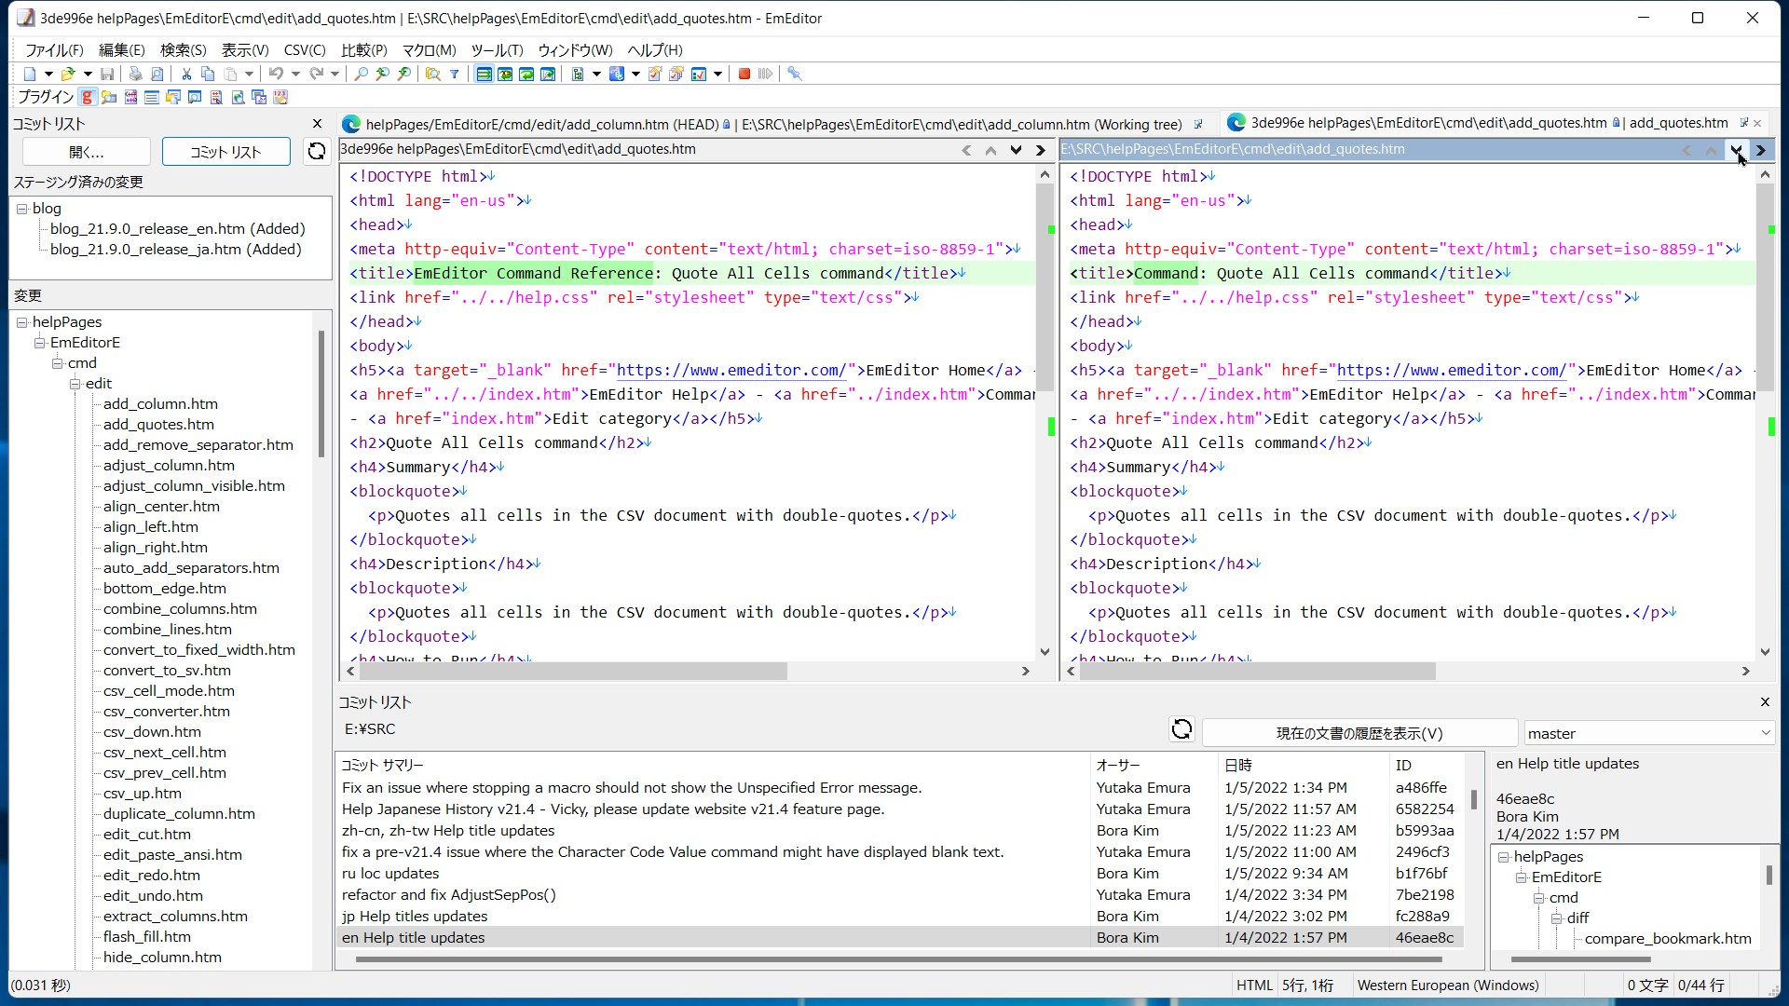Click the red Record macro icon

(744, 74)
